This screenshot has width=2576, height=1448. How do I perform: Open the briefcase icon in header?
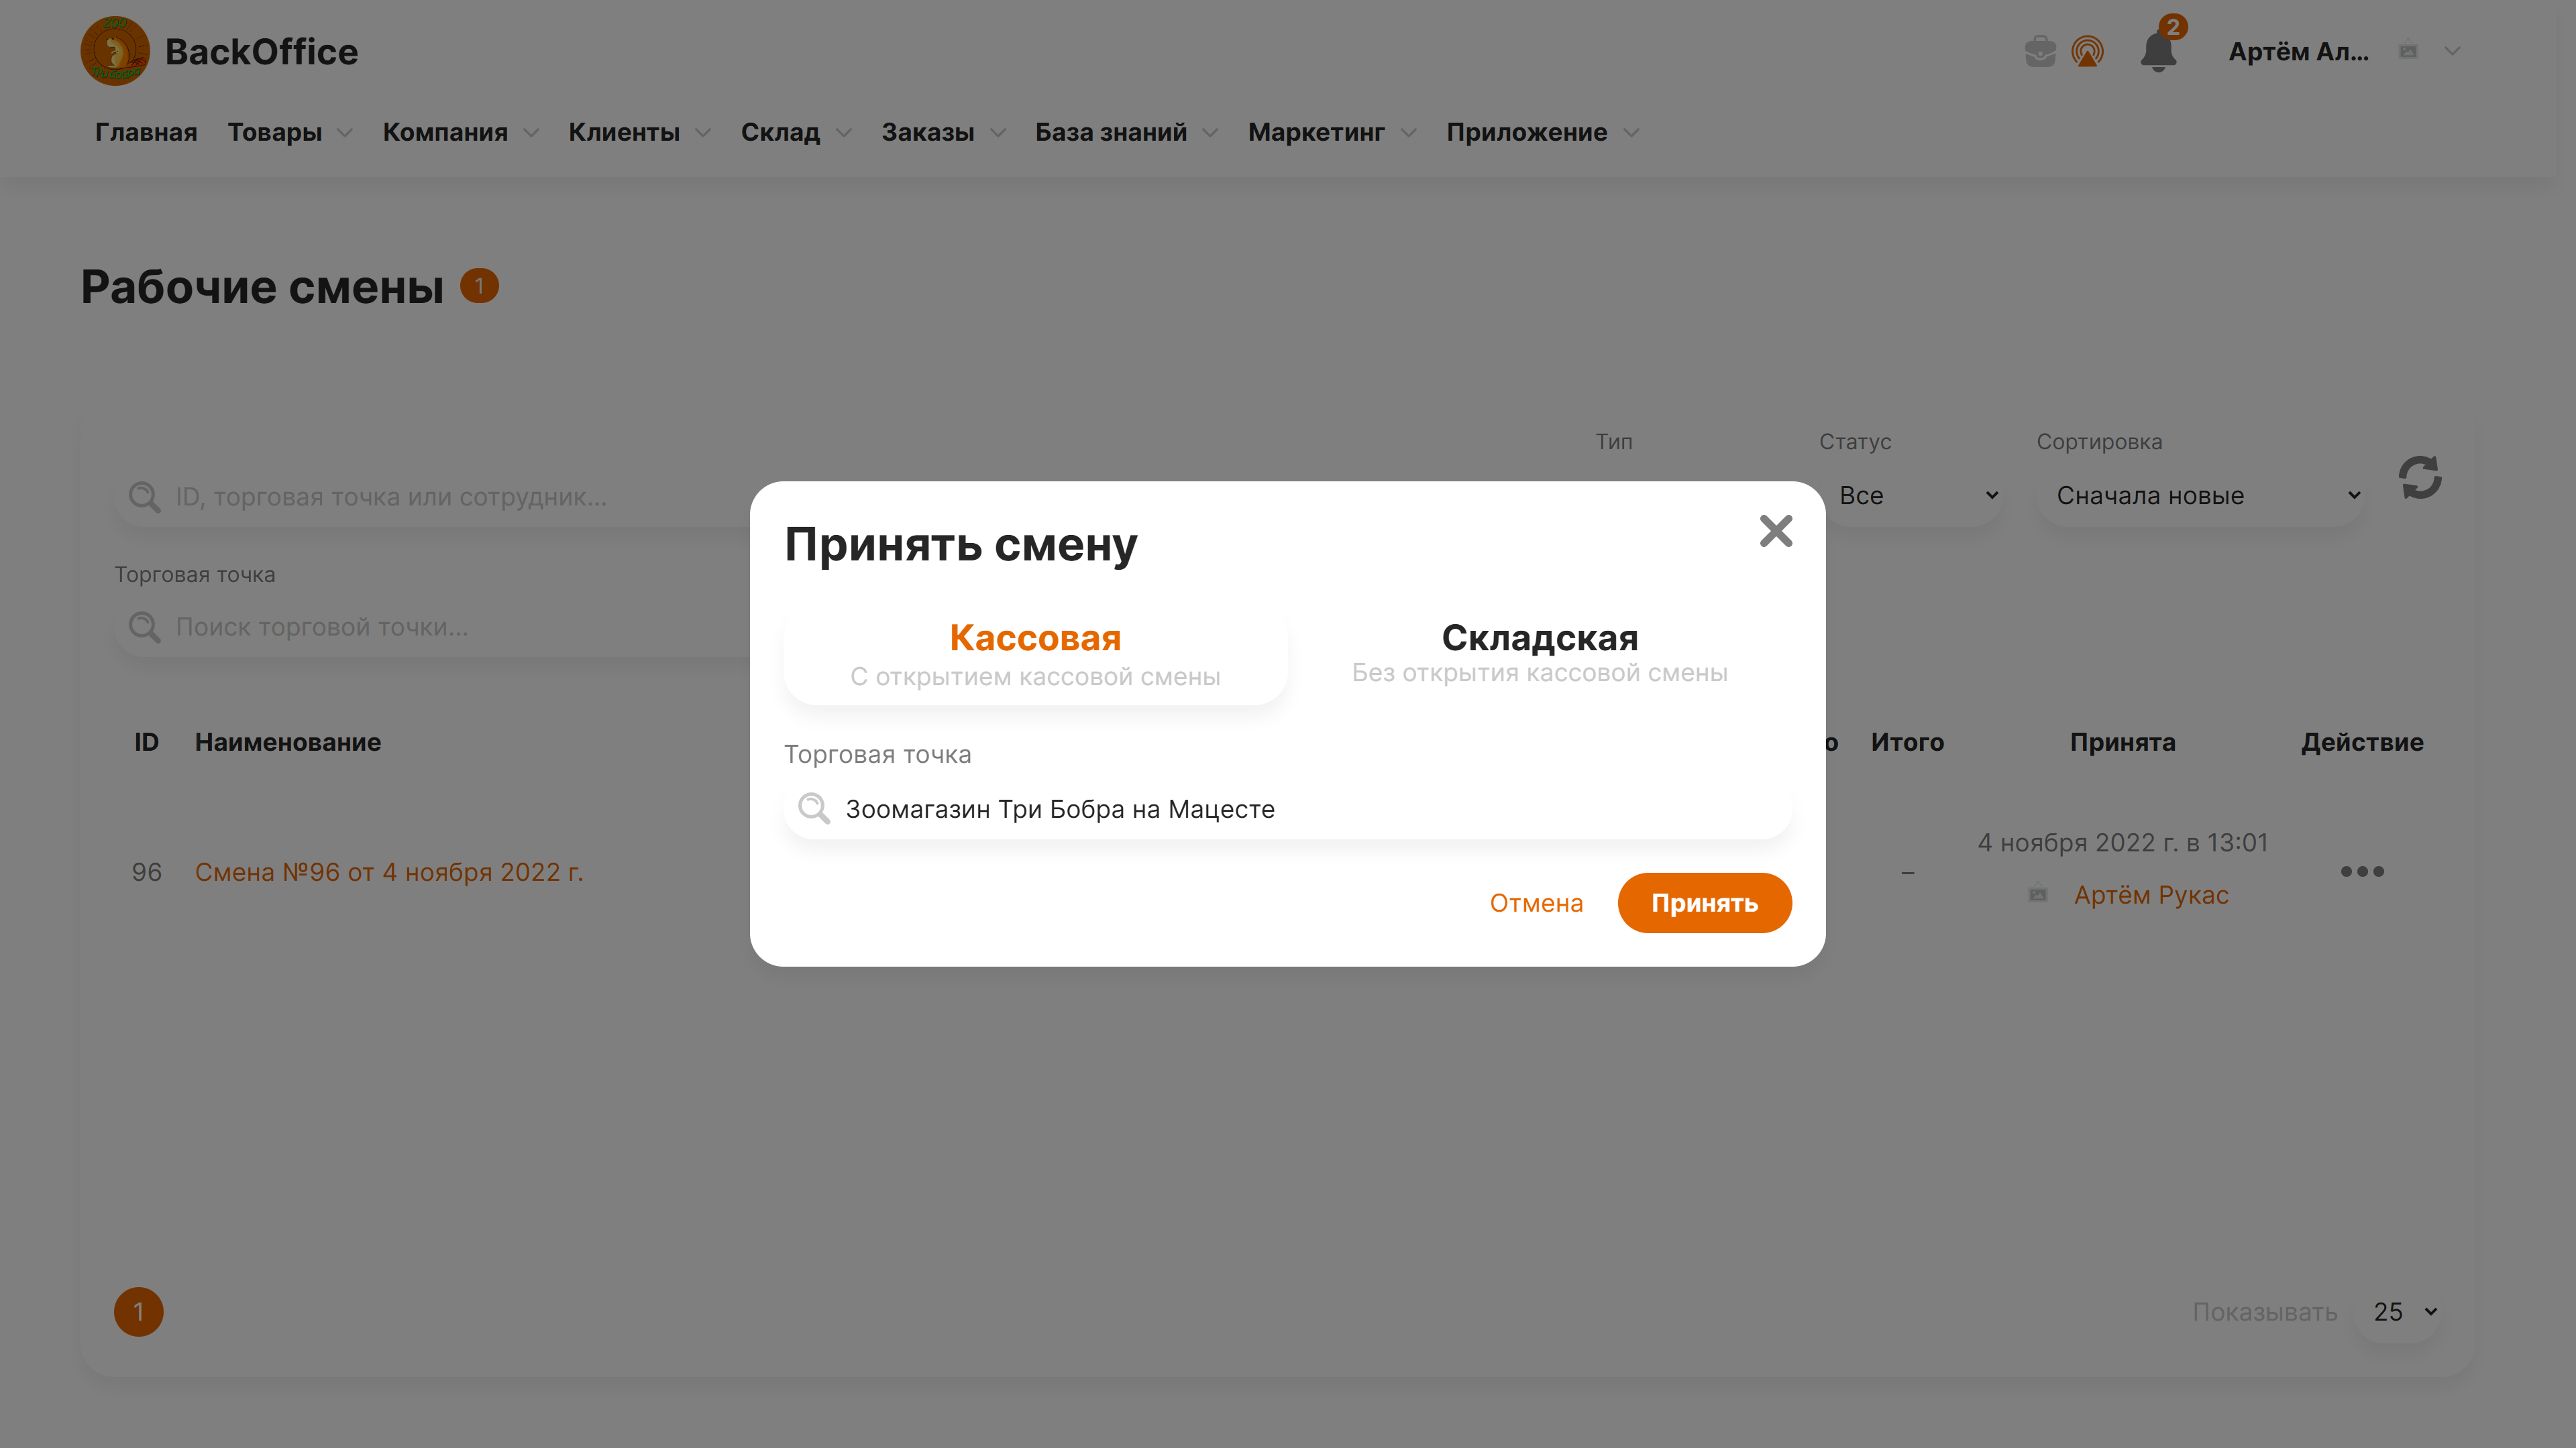[2039, 51]
